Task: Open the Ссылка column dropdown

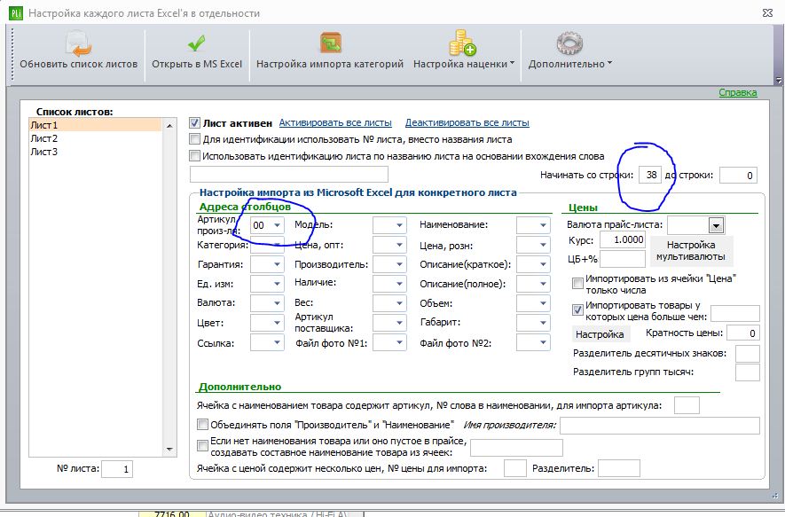Action: point(277,343)
